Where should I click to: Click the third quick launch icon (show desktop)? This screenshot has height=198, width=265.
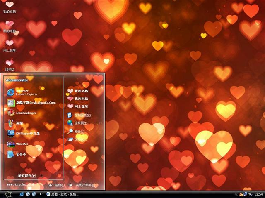[34, 194]
